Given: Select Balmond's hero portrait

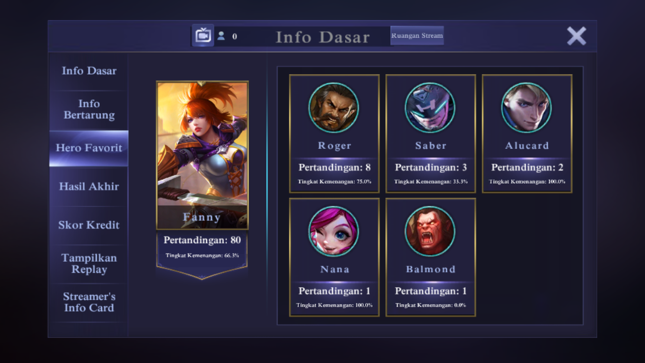Looking at the screenshot, I should click(430, 231).
